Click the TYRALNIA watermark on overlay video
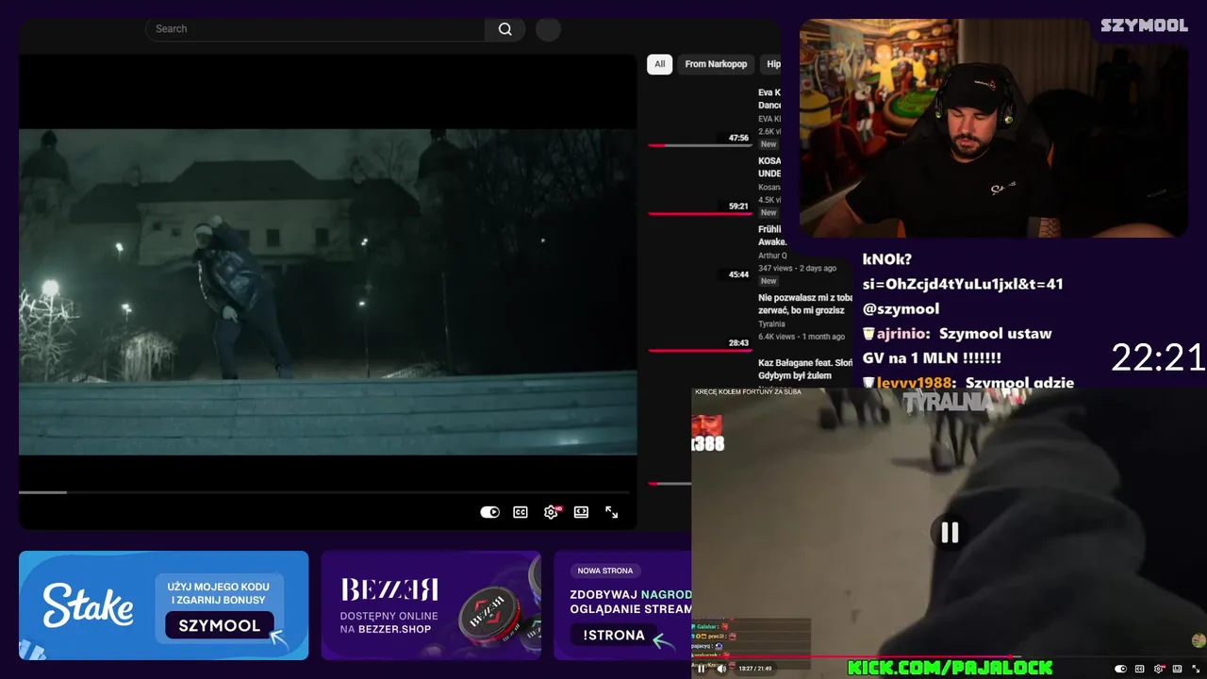Screen dimensions: 1207x679 click(x=951, y=402)
